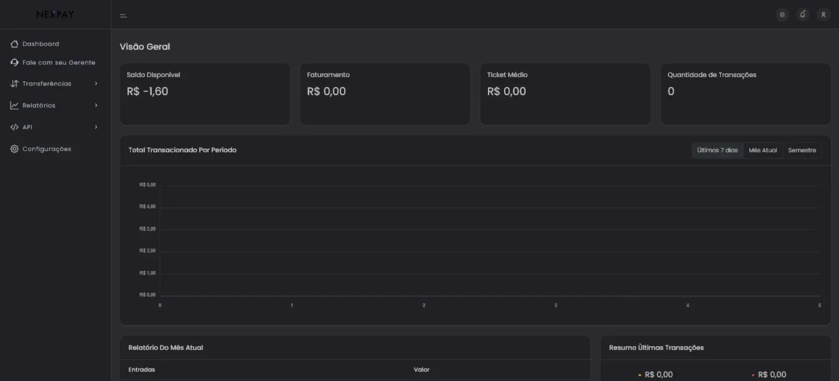Click the Configurações gear icon
Image resolution: width=839 pixels, height=381 pixels.
pos(14,149)
